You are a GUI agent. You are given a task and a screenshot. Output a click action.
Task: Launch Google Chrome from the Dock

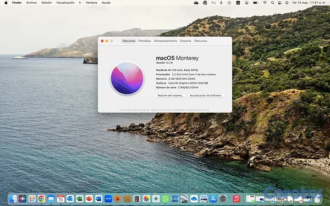[x=41, y=198]
